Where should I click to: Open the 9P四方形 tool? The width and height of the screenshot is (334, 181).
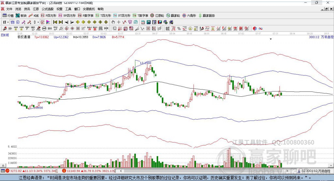(67, 16)
